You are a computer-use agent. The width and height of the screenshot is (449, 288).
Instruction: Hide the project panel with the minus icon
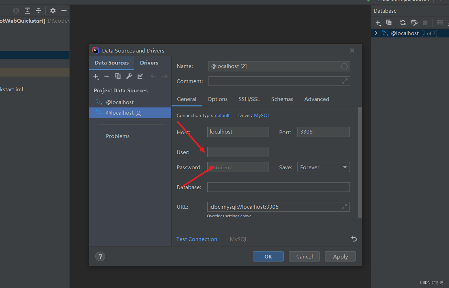[64, 11]
